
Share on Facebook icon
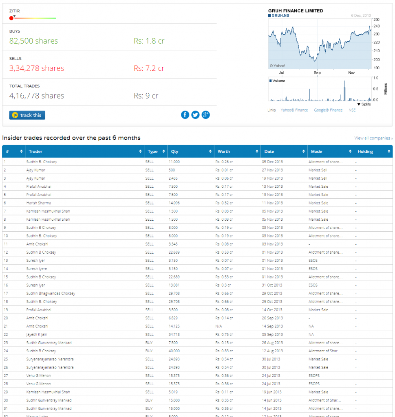[x=185, y=115]
